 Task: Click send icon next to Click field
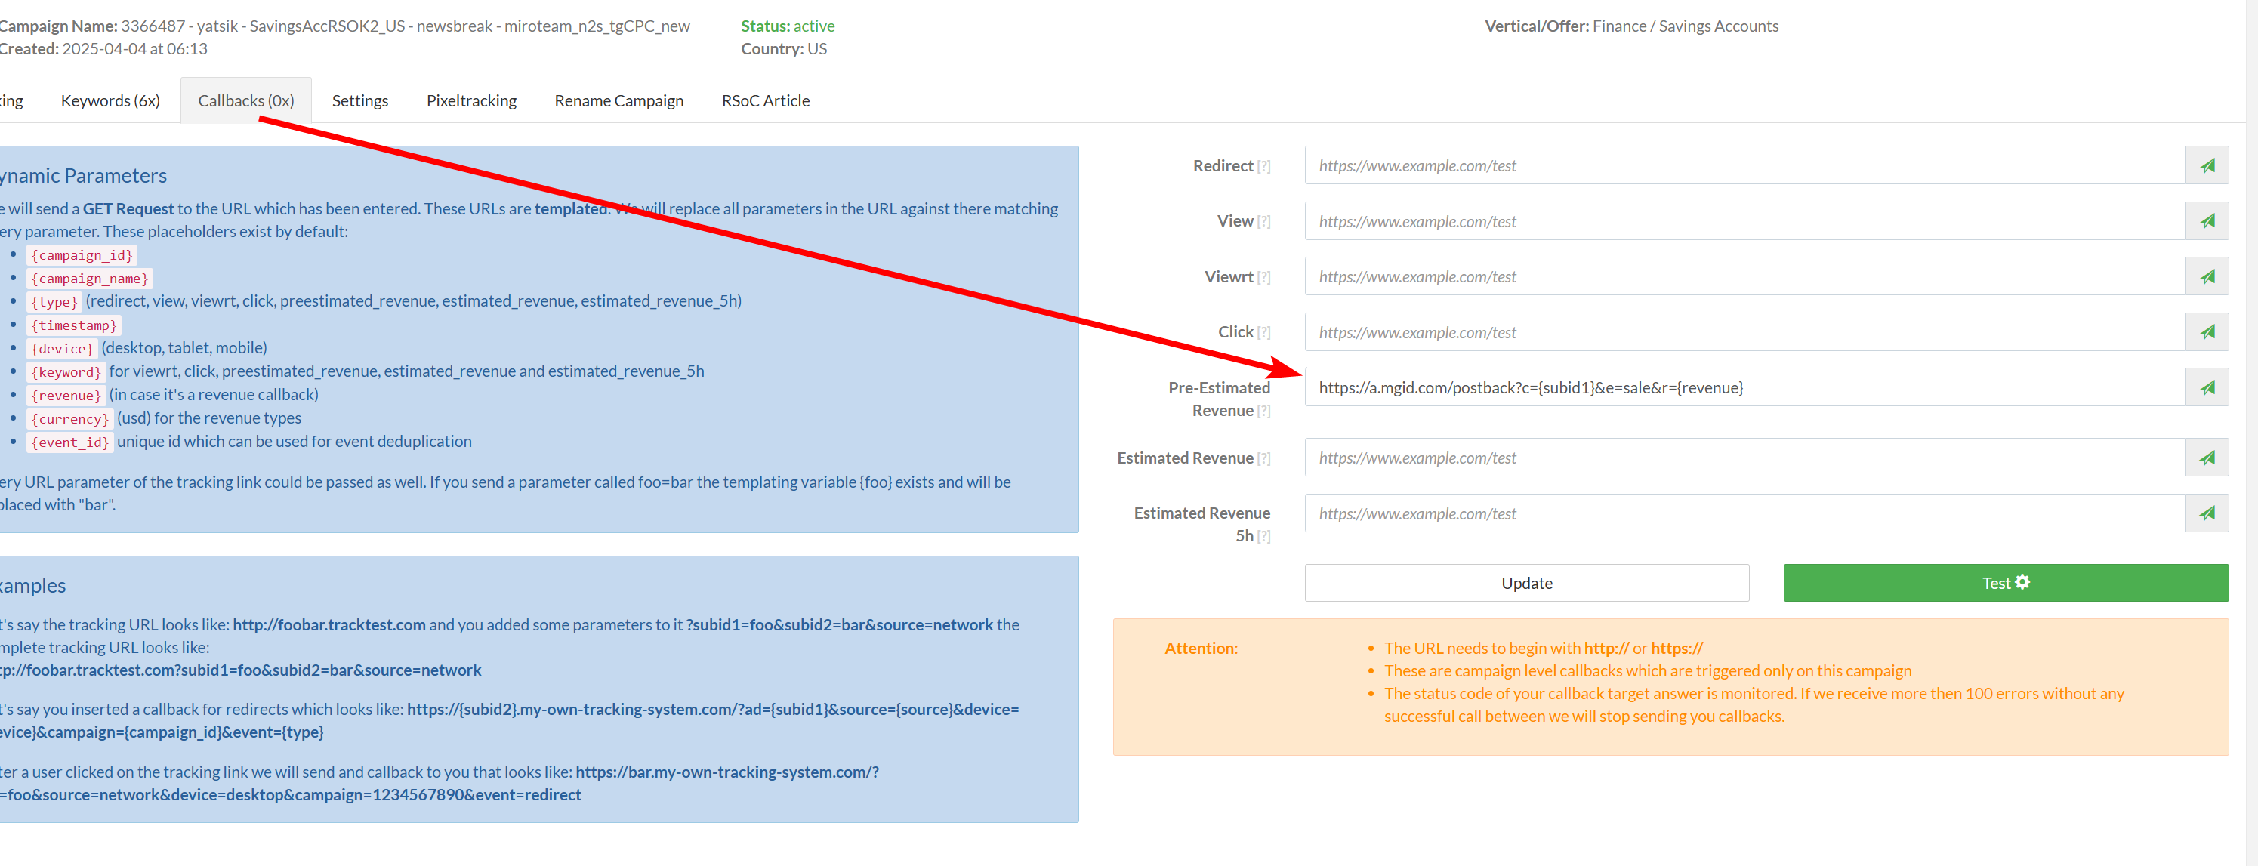coord(2207,332)
